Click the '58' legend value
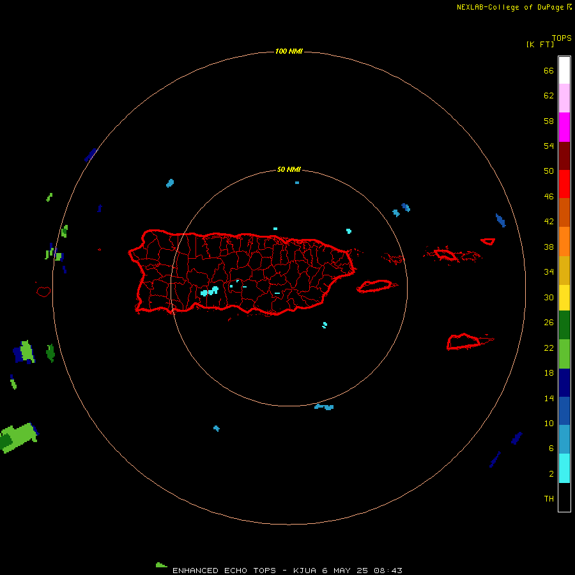 549,121
